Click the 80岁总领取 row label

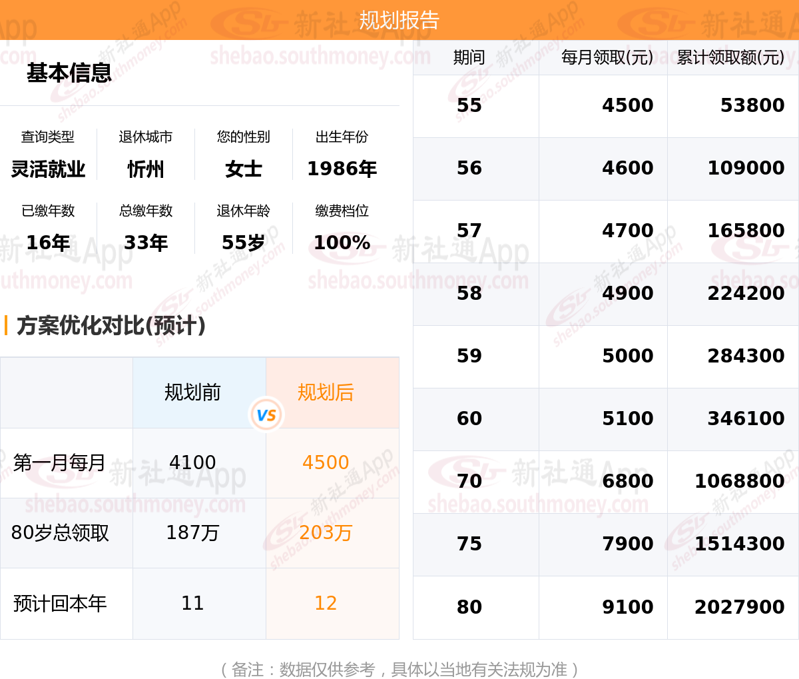[60, 533]
